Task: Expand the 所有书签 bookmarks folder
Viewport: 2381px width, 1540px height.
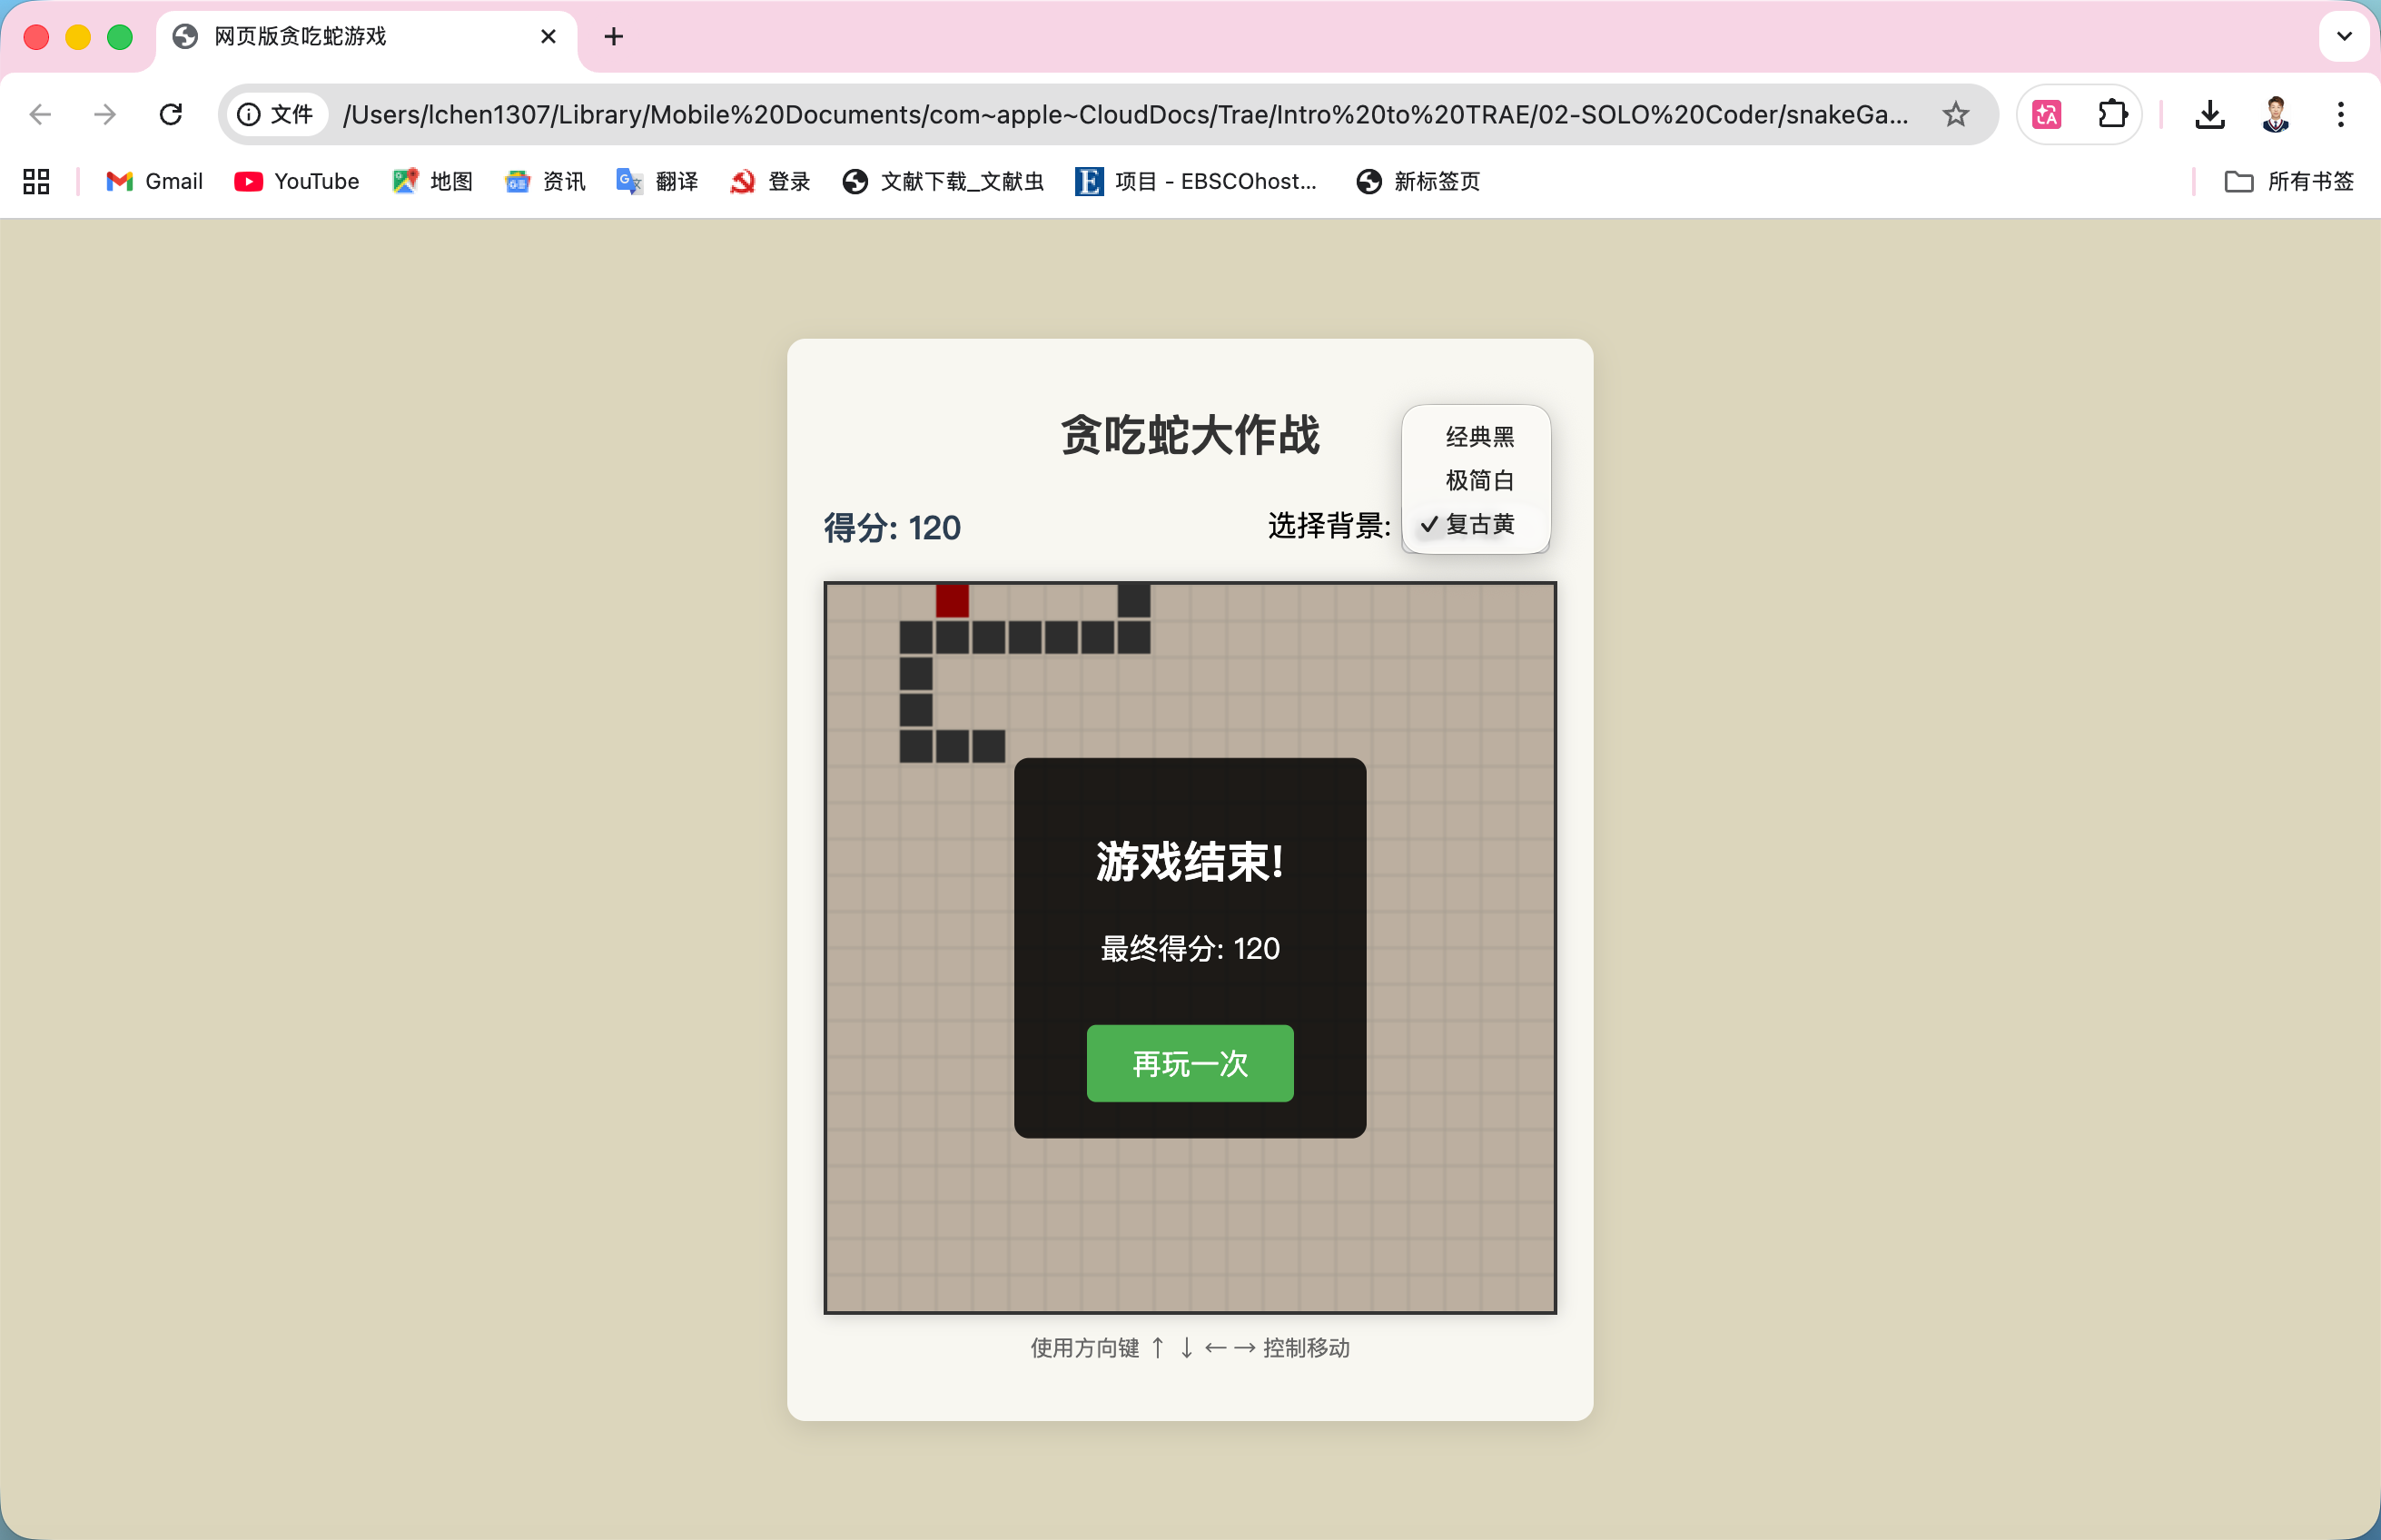Action: 2290,181
